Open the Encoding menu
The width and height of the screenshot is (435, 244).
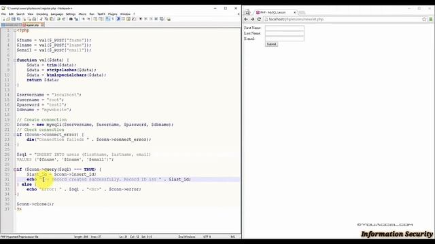click(42, 14)
